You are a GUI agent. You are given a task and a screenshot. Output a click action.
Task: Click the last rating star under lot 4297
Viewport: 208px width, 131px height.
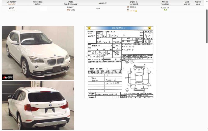tap(14, 11)
